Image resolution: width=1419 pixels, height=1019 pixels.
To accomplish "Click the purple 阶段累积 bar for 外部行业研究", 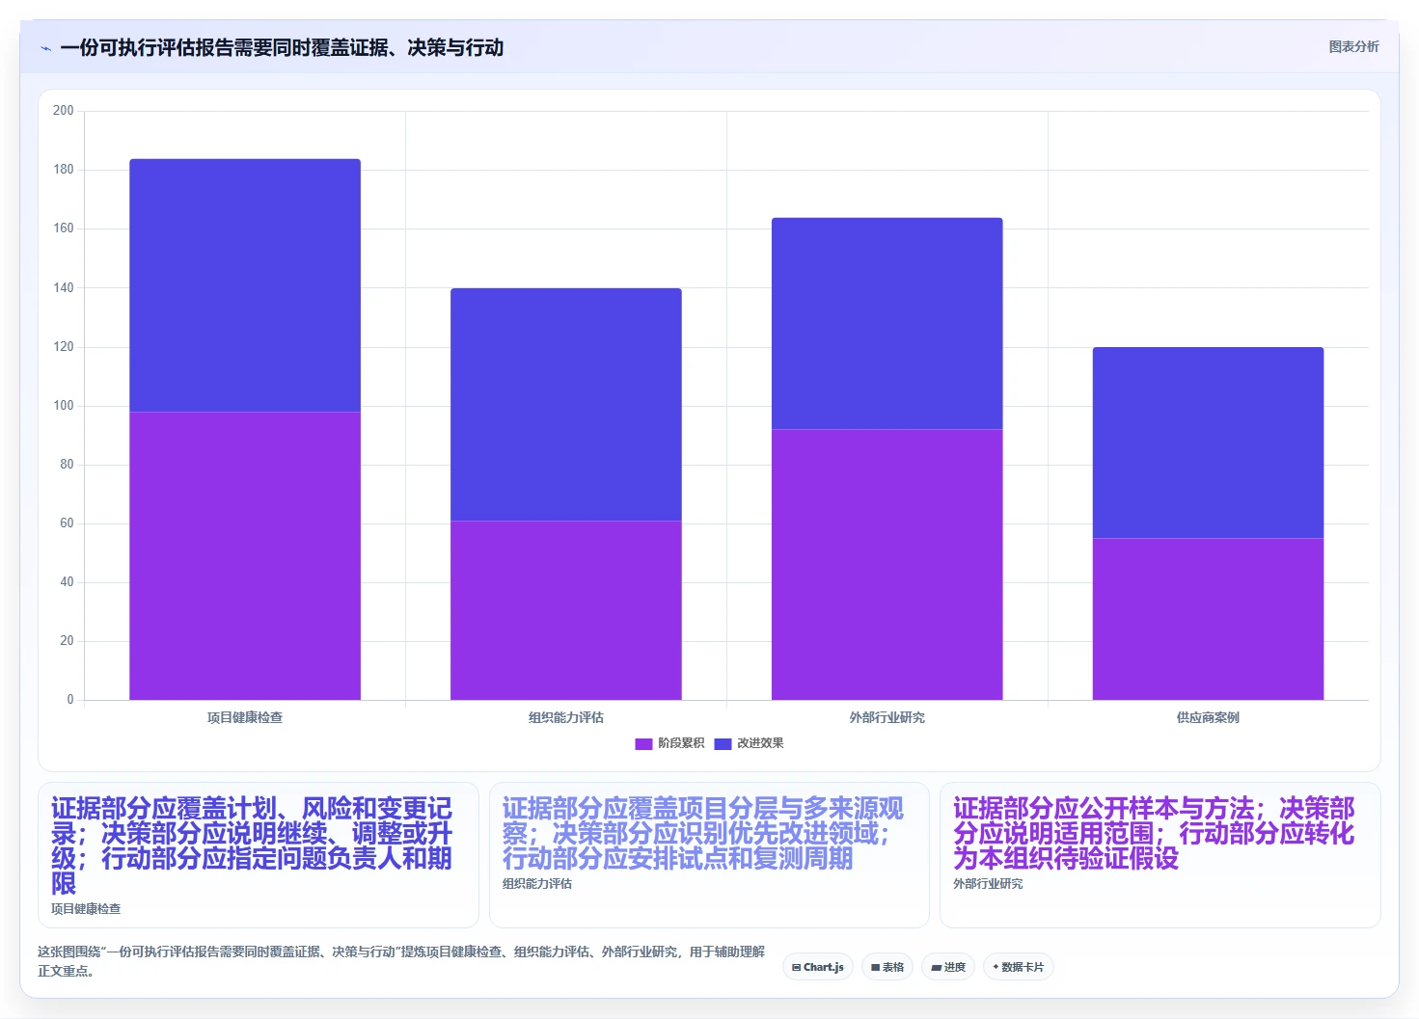I will coord(887,564).
